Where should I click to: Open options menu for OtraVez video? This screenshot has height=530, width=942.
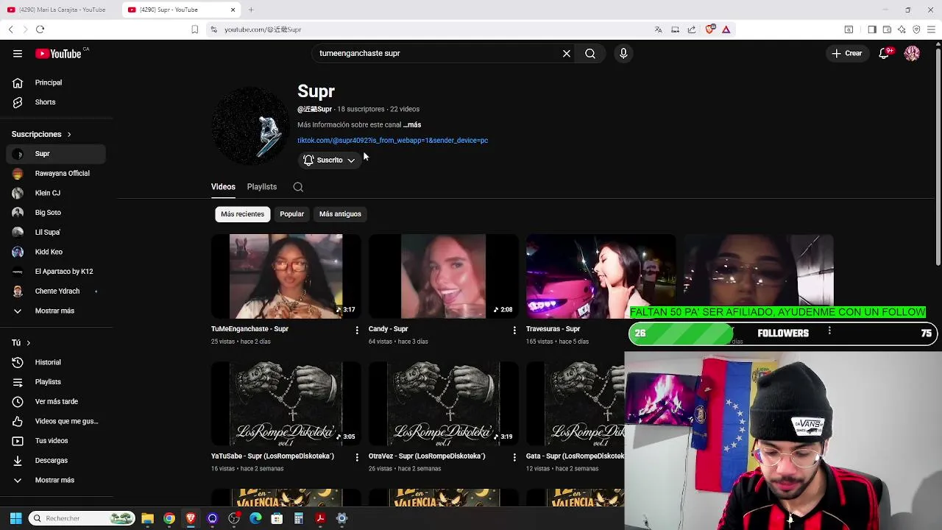514,457
